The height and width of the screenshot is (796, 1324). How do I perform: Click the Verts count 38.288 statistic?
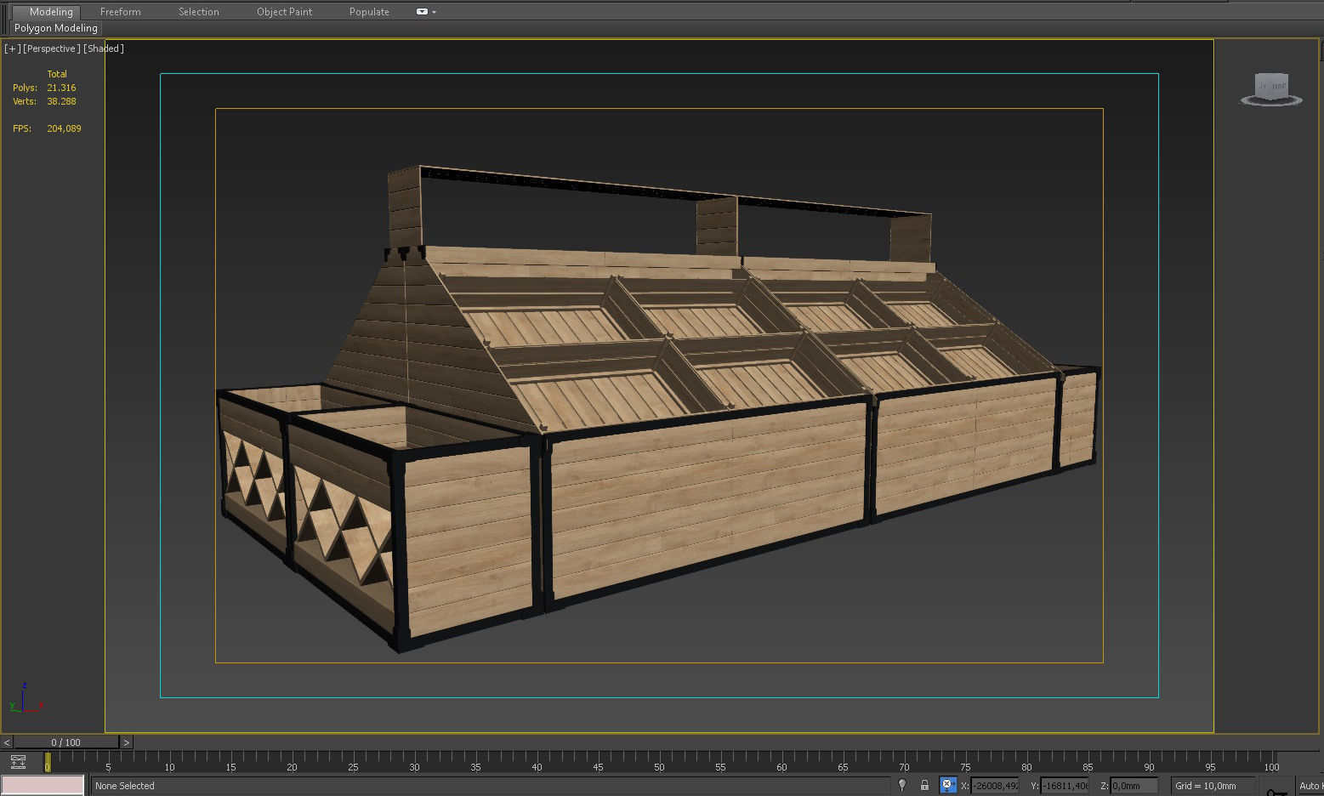coord(61,101)
